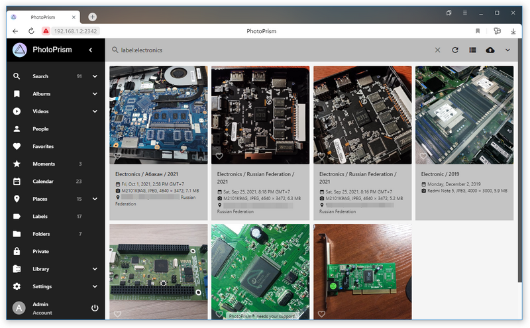530x328 pixels.
Task: Open Albums from the sidebar
Action: 42,93
